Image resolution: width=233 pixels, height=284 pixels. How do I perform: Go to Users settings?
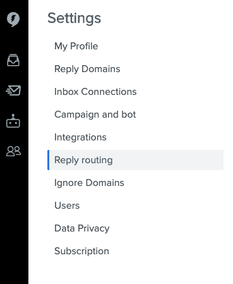point(67,206)
